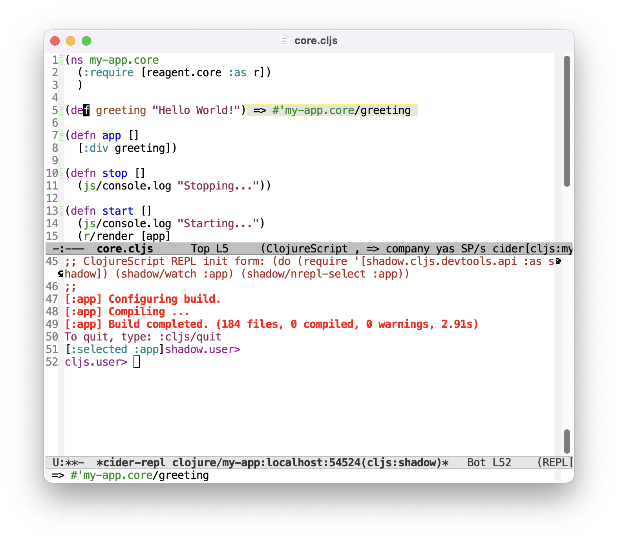The width and height of the screenshot is (618, 541).
Task: Click 'To quit, type: :cljs/quit' line
Action: (x=143, y=337)
